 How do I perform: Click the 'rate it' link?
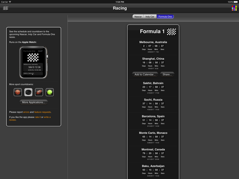coord(38,117)
